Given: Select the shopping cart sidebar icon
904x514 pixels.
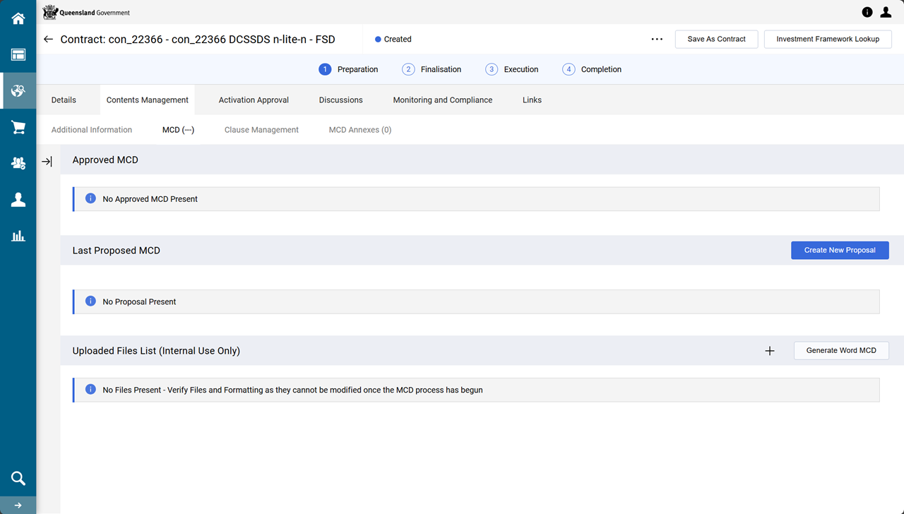Looking at the screenshot, I should 18,128.
